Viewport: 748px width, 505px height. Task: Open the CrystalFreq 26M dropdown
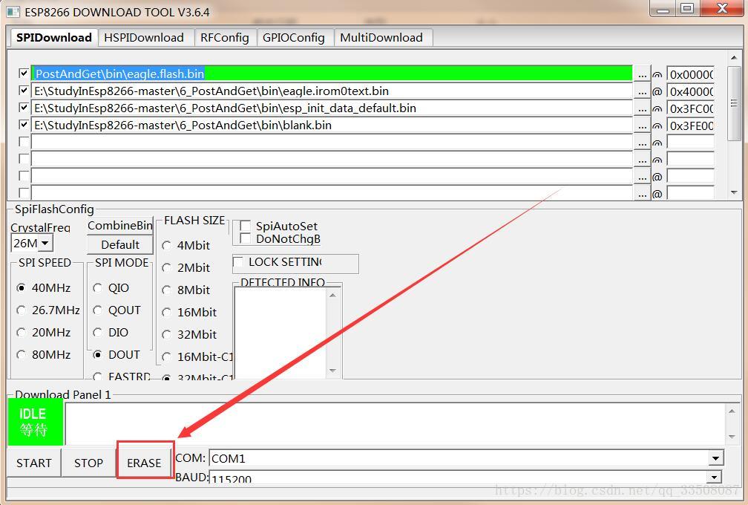tap(45, 243)
